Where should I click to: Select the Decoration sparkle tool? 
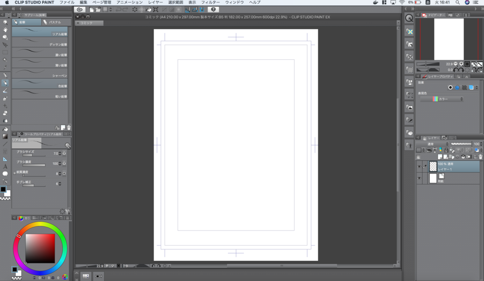click(5, 106)
